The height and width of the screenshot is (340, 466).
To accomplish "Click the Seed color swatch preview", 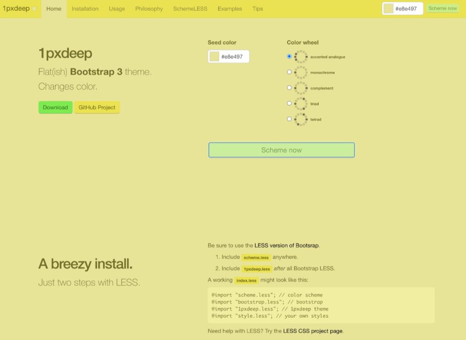I will click(x=215, y=56).
